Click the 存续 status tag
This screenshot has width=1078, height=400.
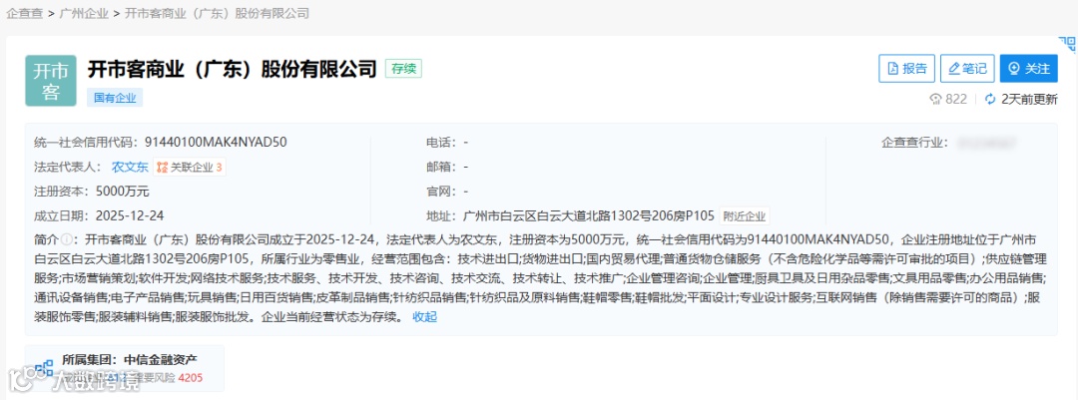coord(403,68)
